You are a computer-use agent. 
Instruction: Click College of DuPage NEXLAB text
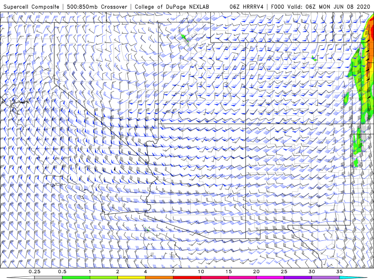point(172,7)
